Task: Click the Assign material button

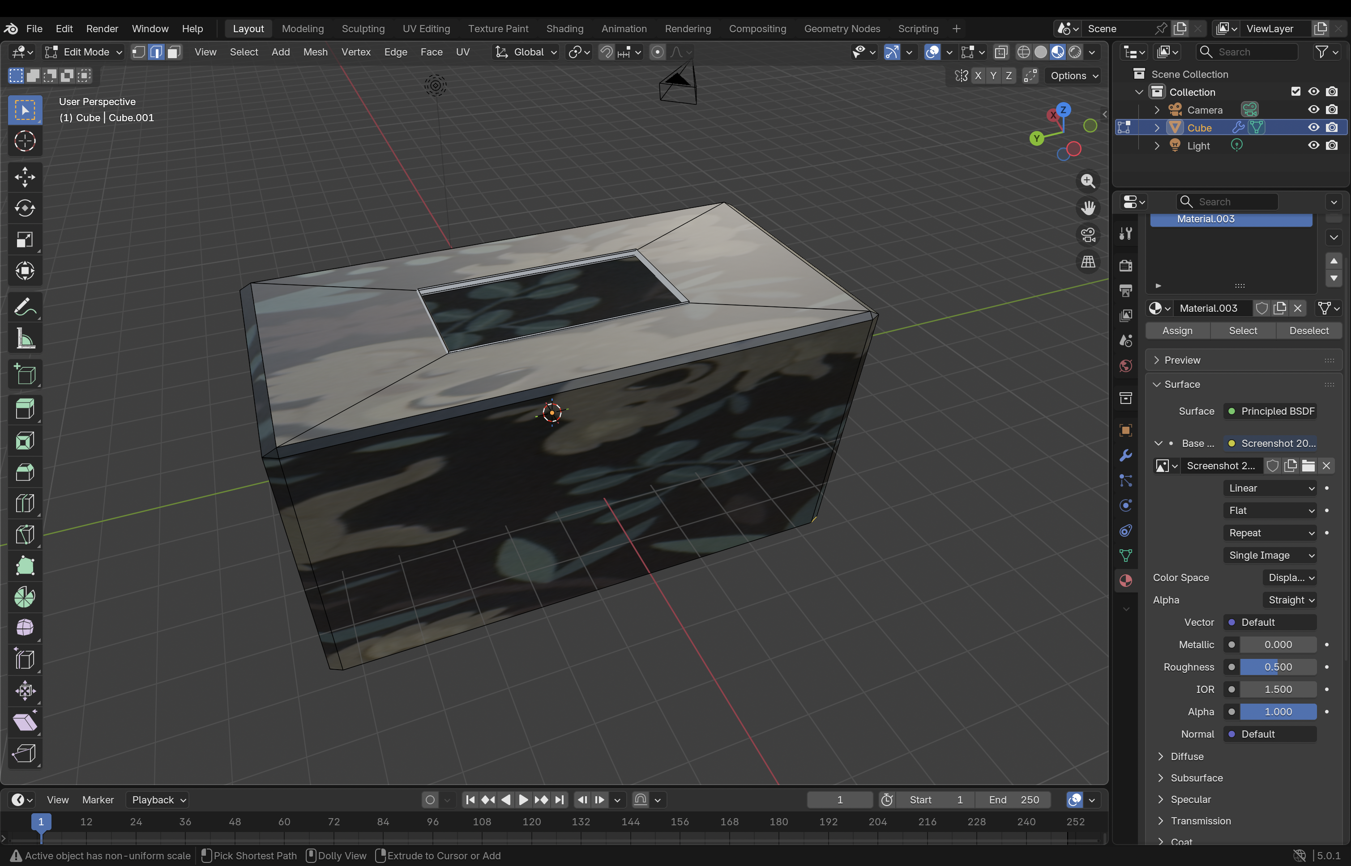Action: coord(1177,331)
